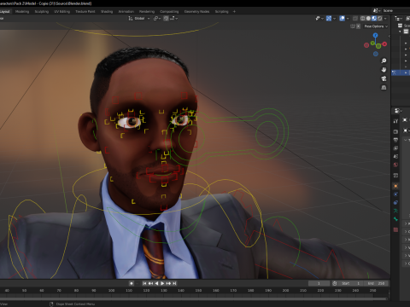Open the snapping options dropdown

pyautogui.click(x=174, y=18)
